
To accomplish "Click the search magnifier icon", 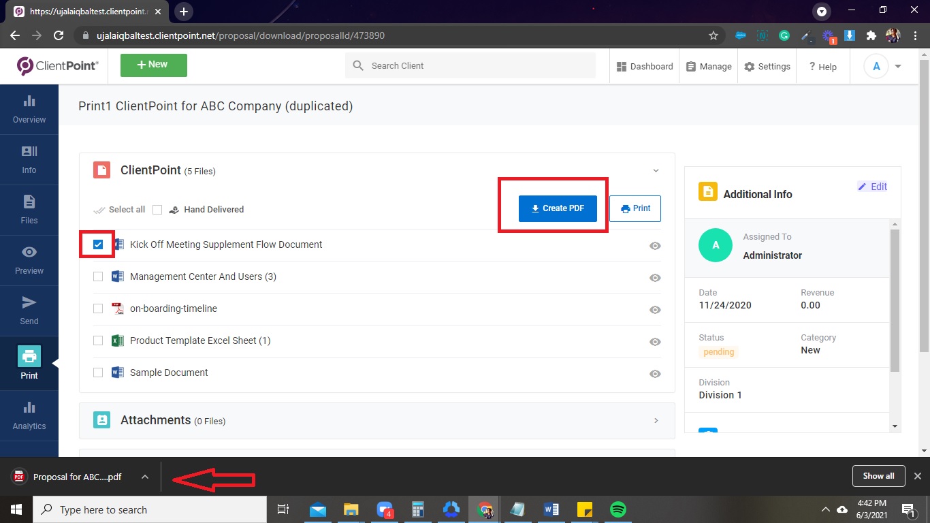I will click(358, 66).
